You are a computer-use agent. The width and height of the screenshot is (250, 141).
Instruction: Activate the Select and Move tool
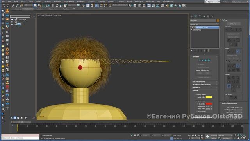[53, 5]
